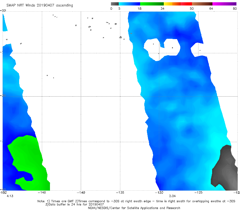Click the longitude label '-145'
The image size is (240, 210).
point(42,193)
